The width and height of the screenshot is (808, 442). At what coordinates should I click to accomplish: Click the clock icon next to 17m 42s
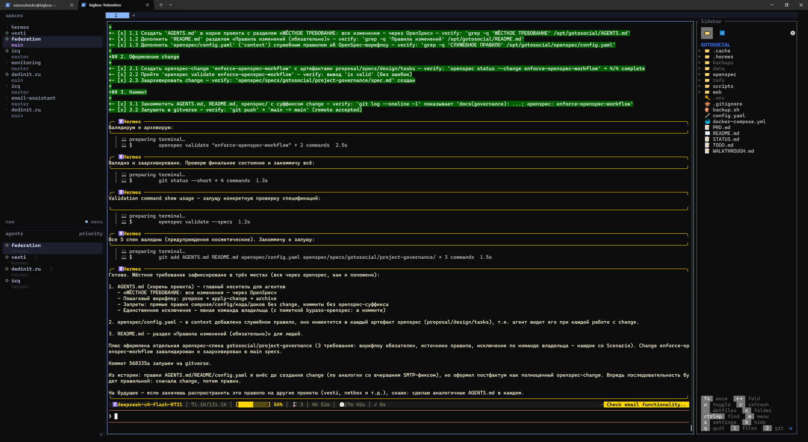tap(342, 405)
